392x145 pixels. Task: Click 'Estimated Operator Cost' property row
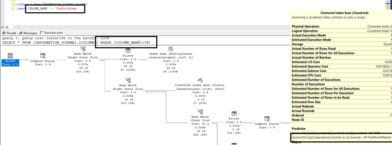point(342,66)
